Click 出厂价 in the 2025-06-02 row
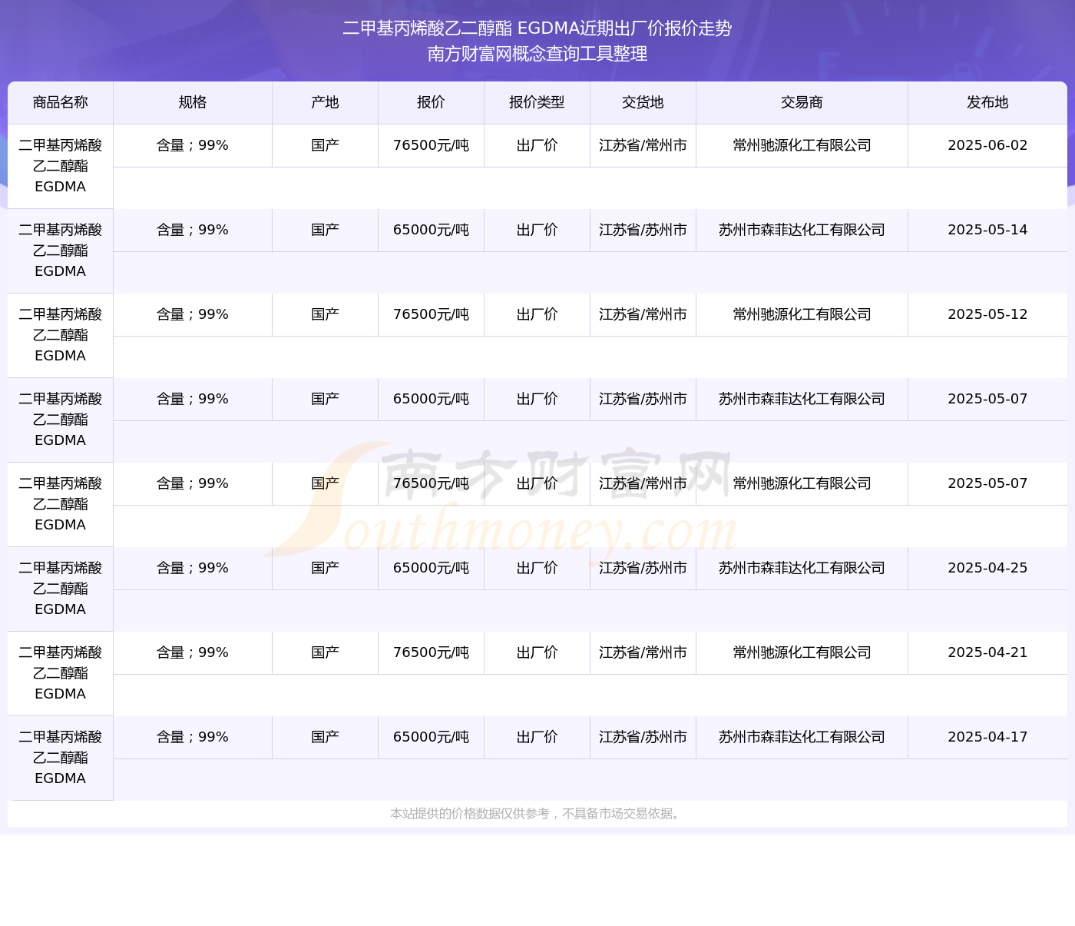Screen dimensions: 1075x926 pyautogui.click(x=537, y=145)
